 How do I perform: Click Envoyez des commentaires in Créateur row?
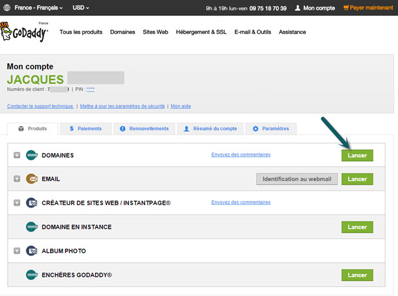click(x=241, y=202)
